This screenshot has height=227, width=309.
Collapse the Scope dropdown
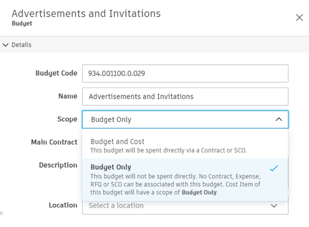[279, 119]
